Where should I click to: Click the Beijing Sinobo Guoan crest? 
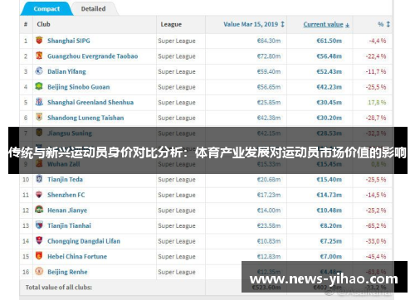pyautogui.click(x=39, y=86)
